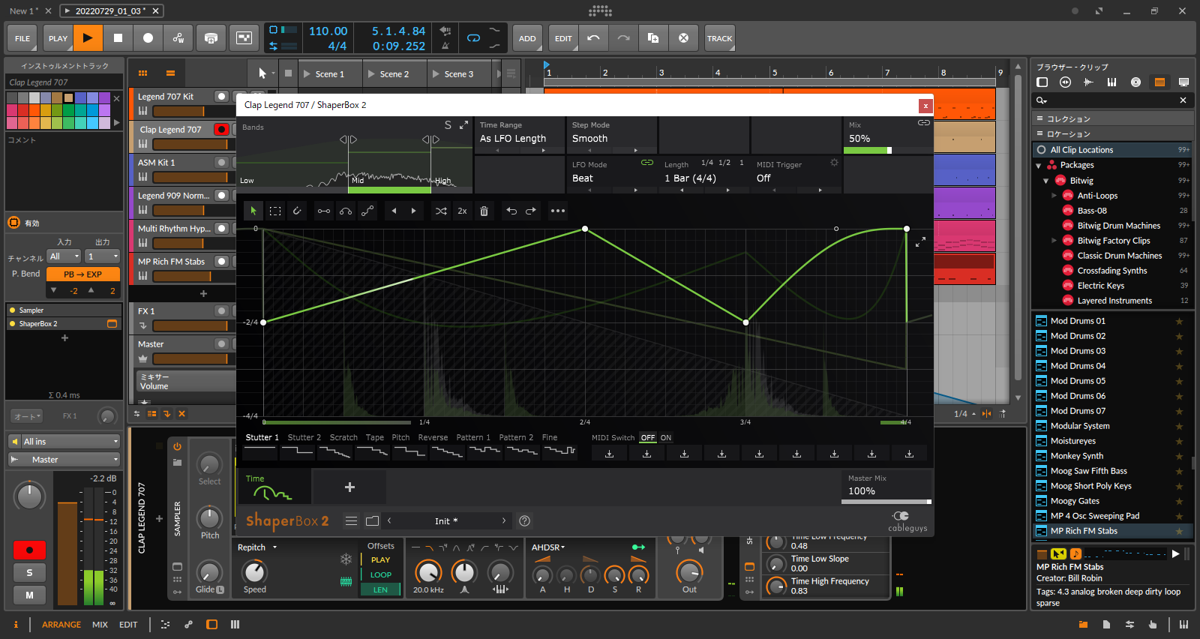Expand Bitwig Factory Clips folder

click(1054, 241)
